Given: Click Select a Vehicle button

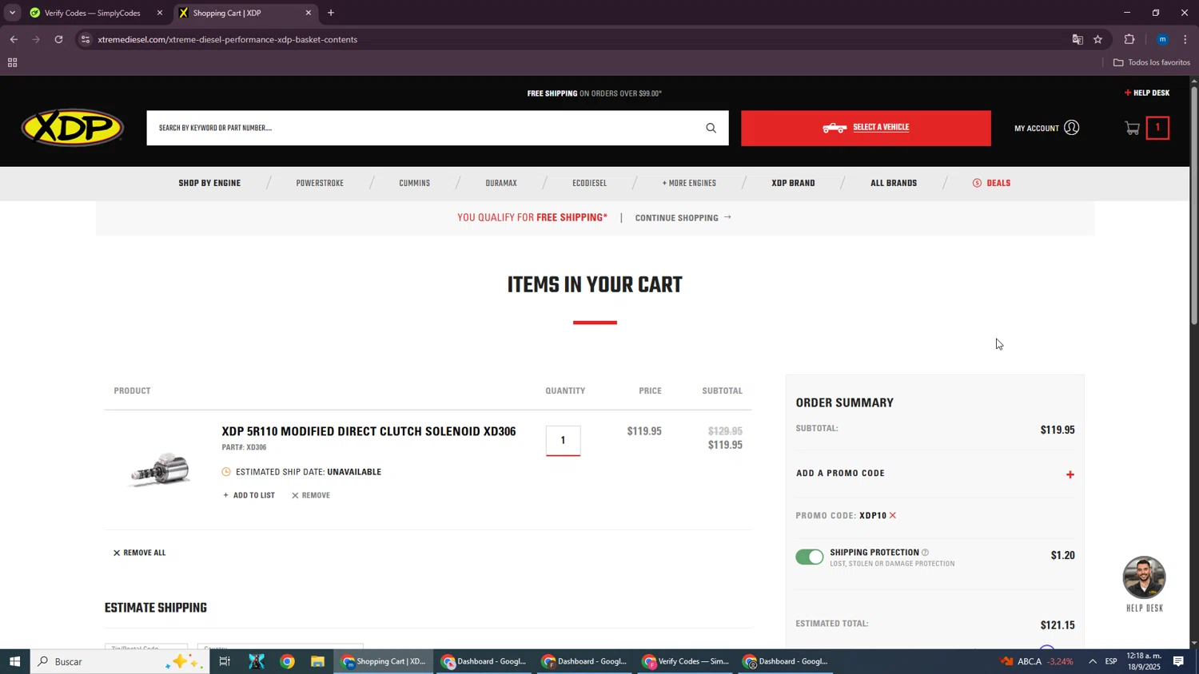Looking at the screenshot, I should 866,128.
